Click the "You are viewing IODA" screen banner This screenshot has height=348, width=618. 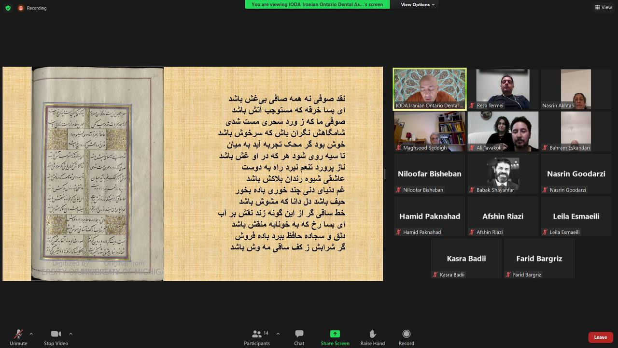click(x=317, y=4)
